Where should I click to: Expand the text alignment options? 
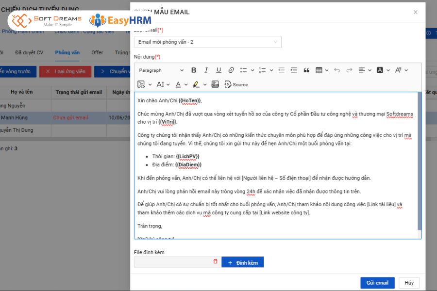364,70
